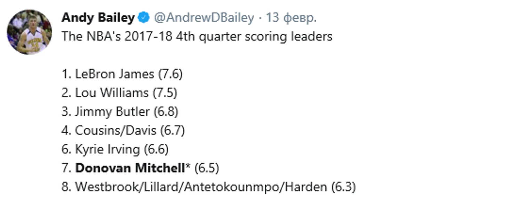Inspect the blue verified badge icon

[144, 18]
